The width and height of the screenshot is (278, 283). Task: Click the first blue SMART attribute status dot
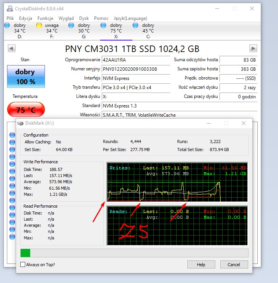(x=12, y=135)
